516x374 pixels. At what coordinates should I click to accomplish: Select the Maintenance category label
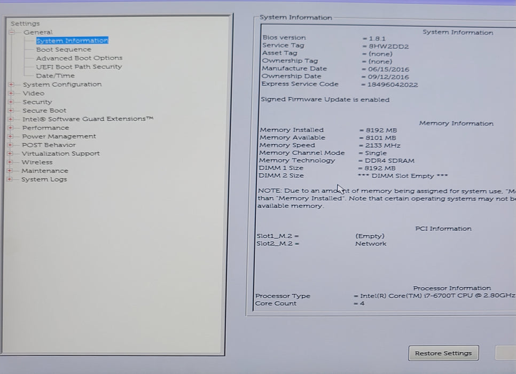[x=45, y=171]
